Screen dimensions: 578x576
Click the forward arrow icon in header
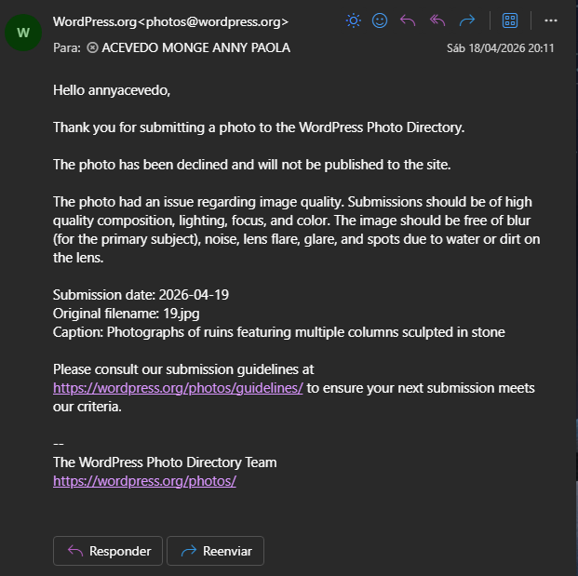click(467, 20)
